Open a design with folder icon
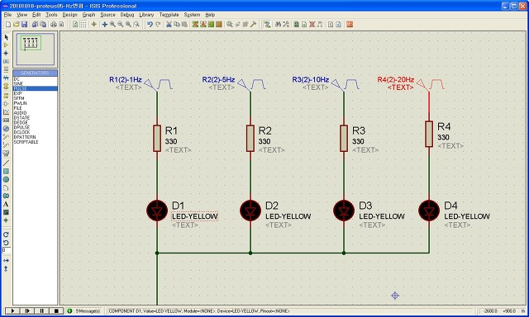 [17, 24]
